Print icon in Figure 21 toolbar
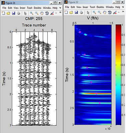The height and width of the screenshot is (133, 126). [x=19, y=13]
